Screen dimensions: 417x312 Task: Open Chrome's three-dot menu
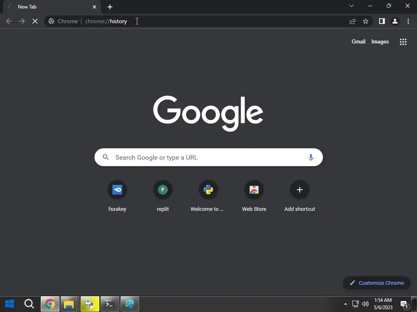coord(408,21)
